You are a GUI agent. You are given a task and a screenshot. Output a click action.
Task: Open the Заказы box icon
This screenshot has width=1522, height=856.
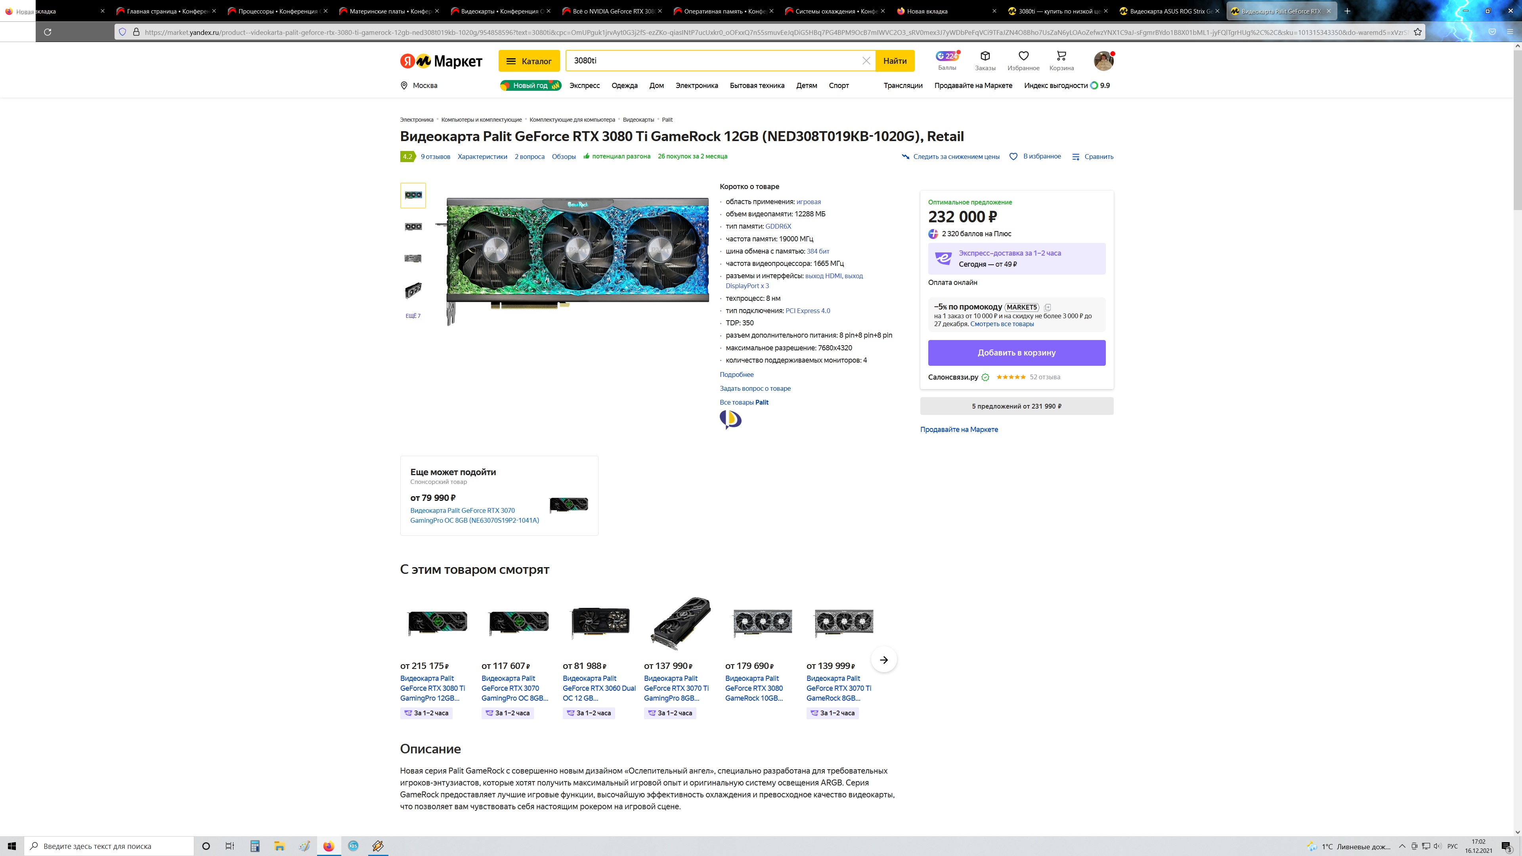tap(985, 56)
